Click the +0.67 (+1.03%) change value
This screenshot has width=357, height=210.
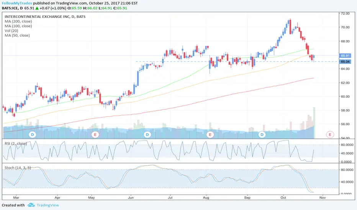click(53, 8)
